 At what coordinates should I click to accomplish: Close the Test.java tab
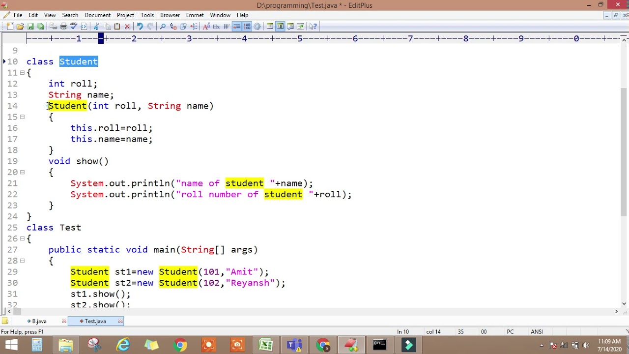point(120,321)
